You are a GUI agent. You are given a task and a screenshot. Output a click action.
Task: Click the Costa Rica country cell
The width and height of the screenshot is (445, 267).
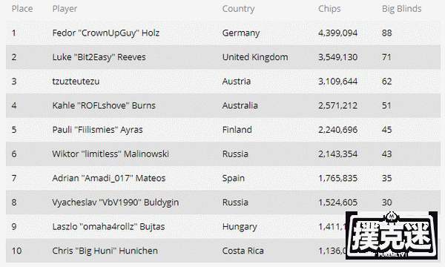[243, 251]
